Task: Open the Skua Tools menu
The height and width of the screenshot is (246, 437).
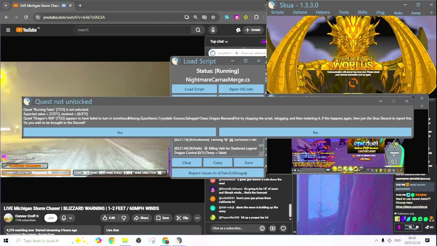Action: tap(344, 12)
